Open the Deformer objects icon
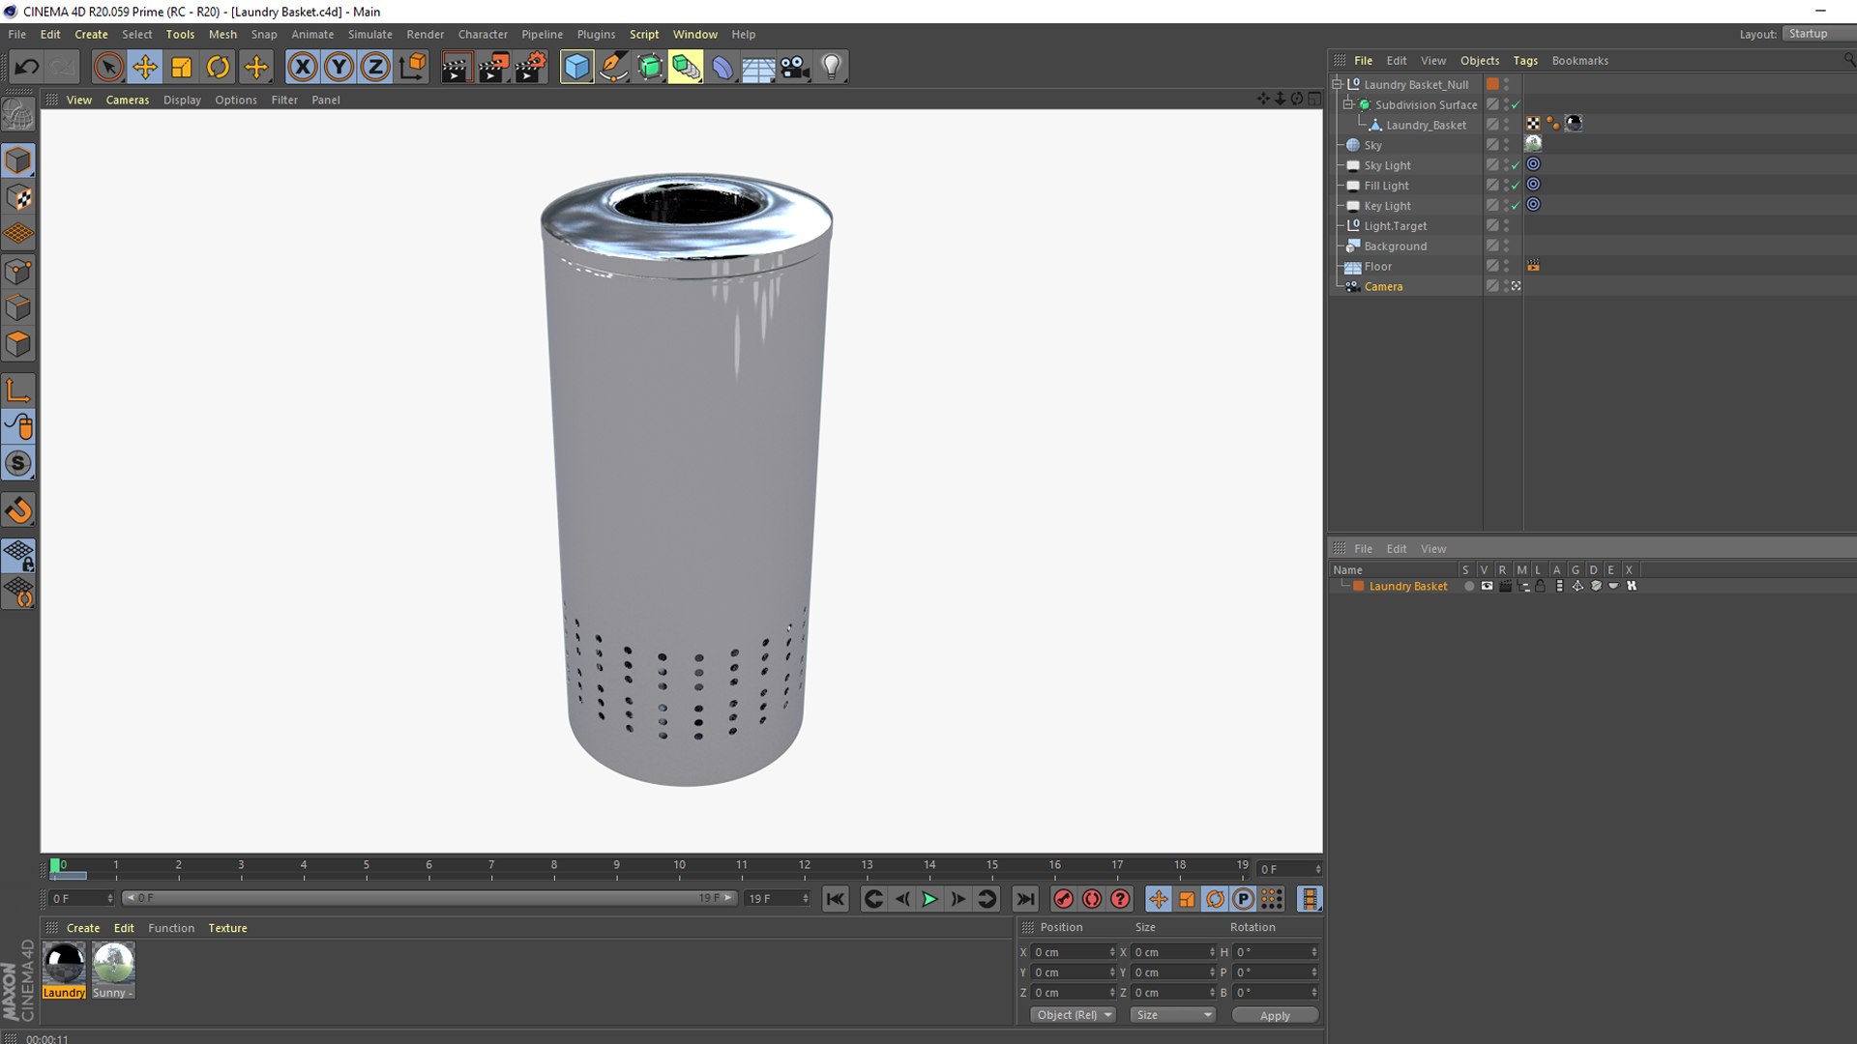 coord(722,67)
